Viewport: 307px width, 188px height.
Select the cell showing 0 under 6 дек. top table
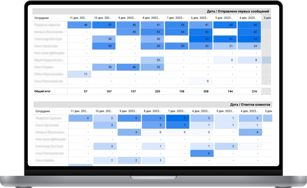pos(201,81)
